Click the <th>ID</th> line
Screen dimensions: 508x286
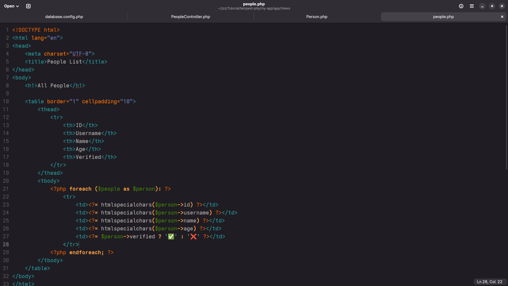81,125
